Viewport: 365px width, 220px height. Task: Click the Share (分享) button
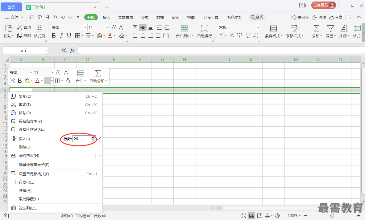(336, 17)
